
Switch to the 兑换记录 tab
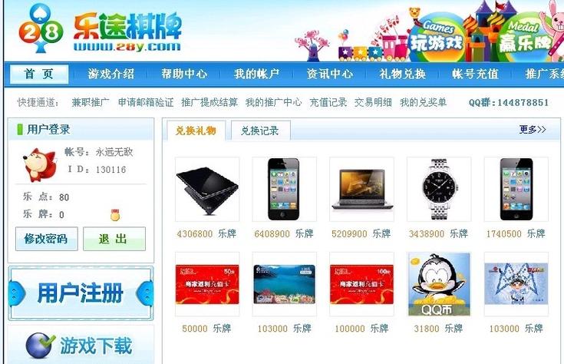click(260, 131)
